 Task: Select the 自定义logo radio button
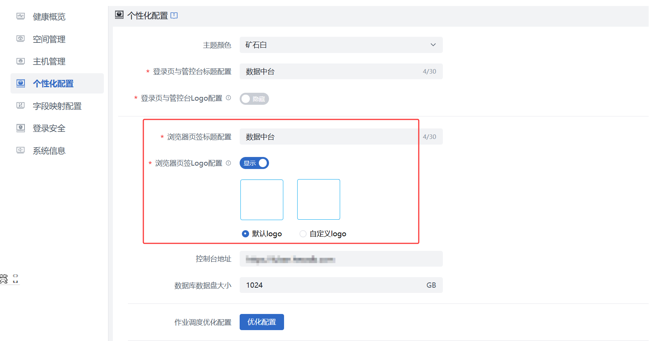click(x=303, y=234)
